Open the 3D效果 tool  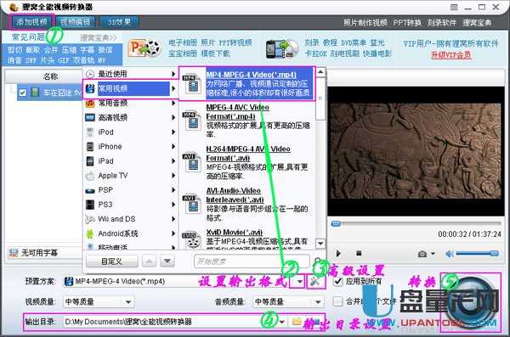point(119,22)
